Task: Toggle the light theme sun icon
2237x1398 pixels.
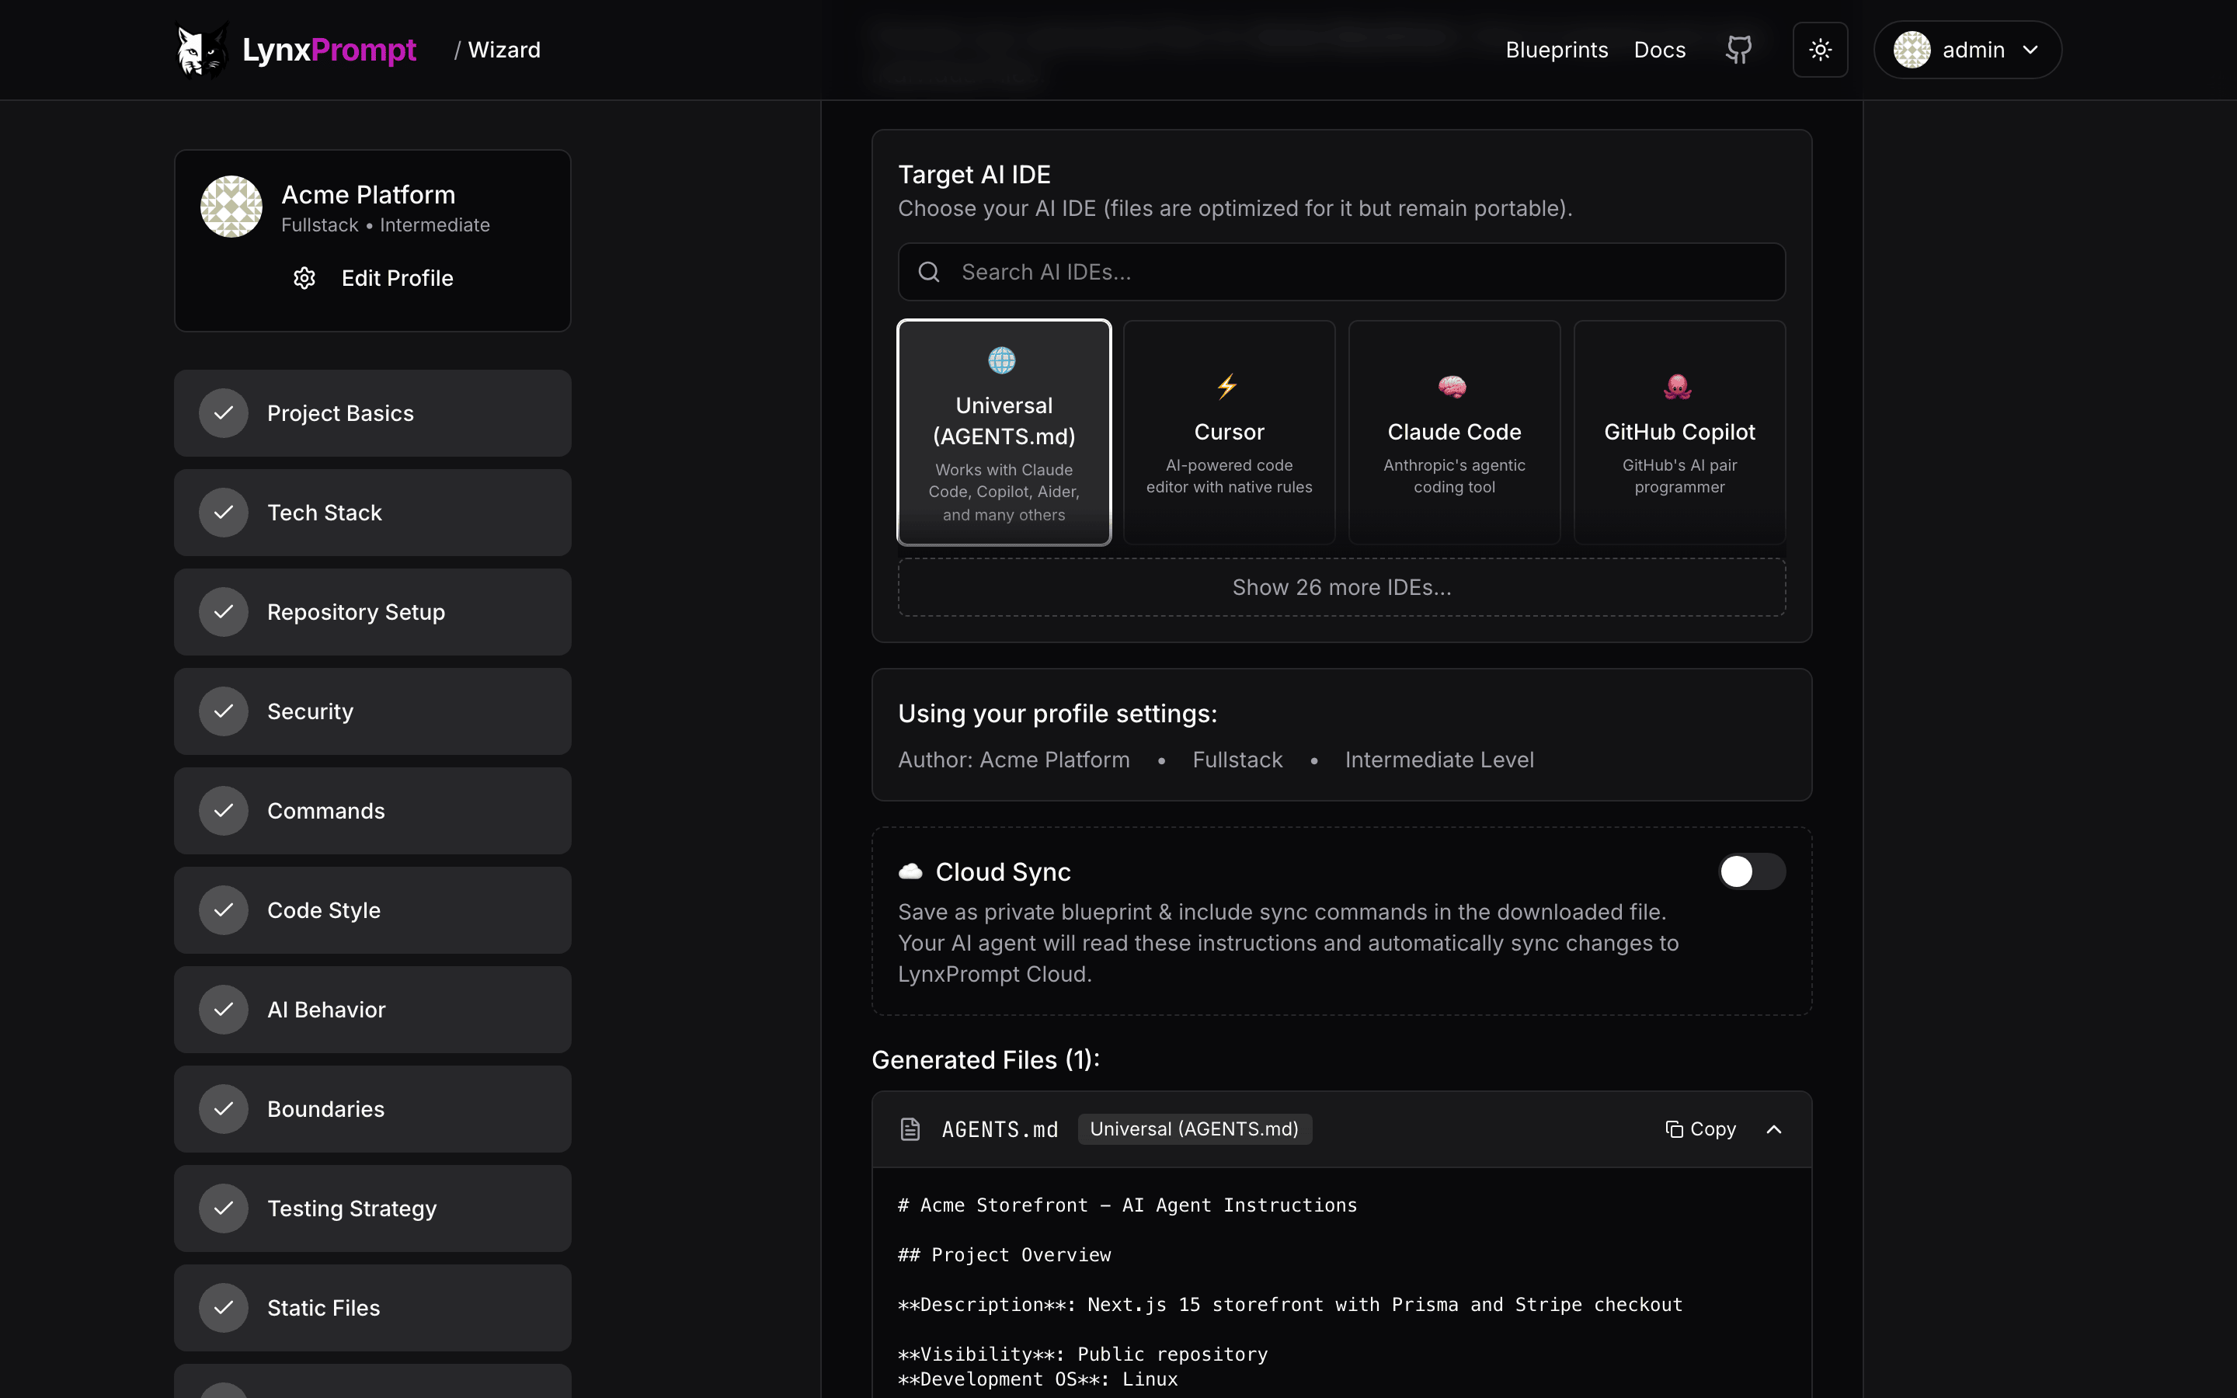Action: [x=1820, y=50]
